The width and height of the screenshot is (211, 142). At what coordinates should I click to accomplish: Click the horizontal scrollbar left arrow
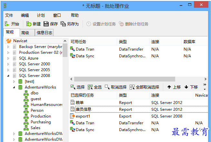pyautogui.click(x=71, y=79)
